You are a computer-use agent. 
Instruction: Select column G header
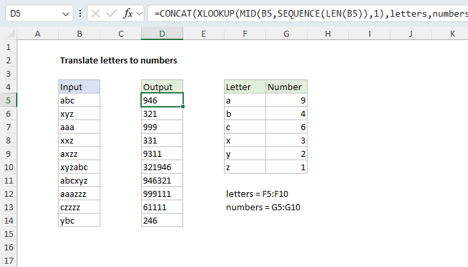[287, 33]
